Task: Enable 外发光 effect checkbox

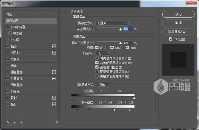Action: click(x=8, y=91)
